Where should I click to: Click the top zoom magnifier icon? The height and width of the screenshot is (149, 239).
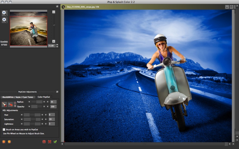4,13
